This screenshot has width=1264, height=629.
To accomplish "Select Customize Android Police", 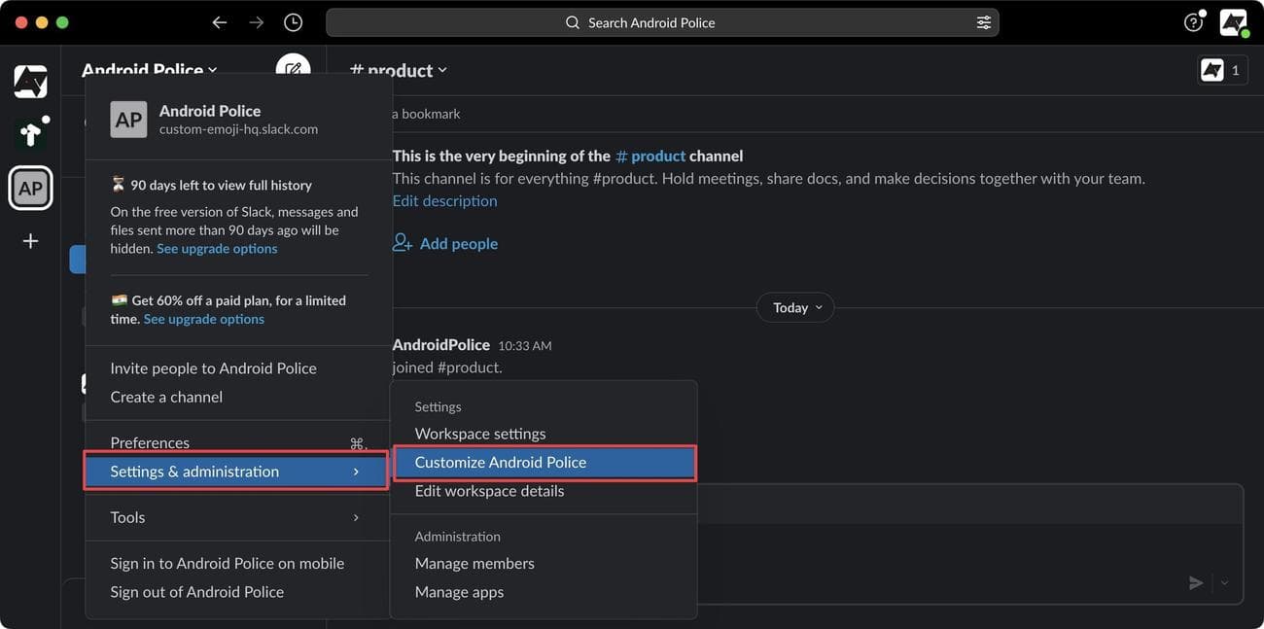I will tap(500, 462).
